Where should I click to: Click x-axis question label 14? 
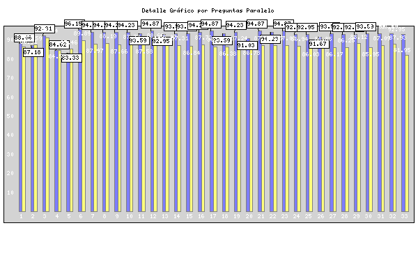click(x=177, y=216)
